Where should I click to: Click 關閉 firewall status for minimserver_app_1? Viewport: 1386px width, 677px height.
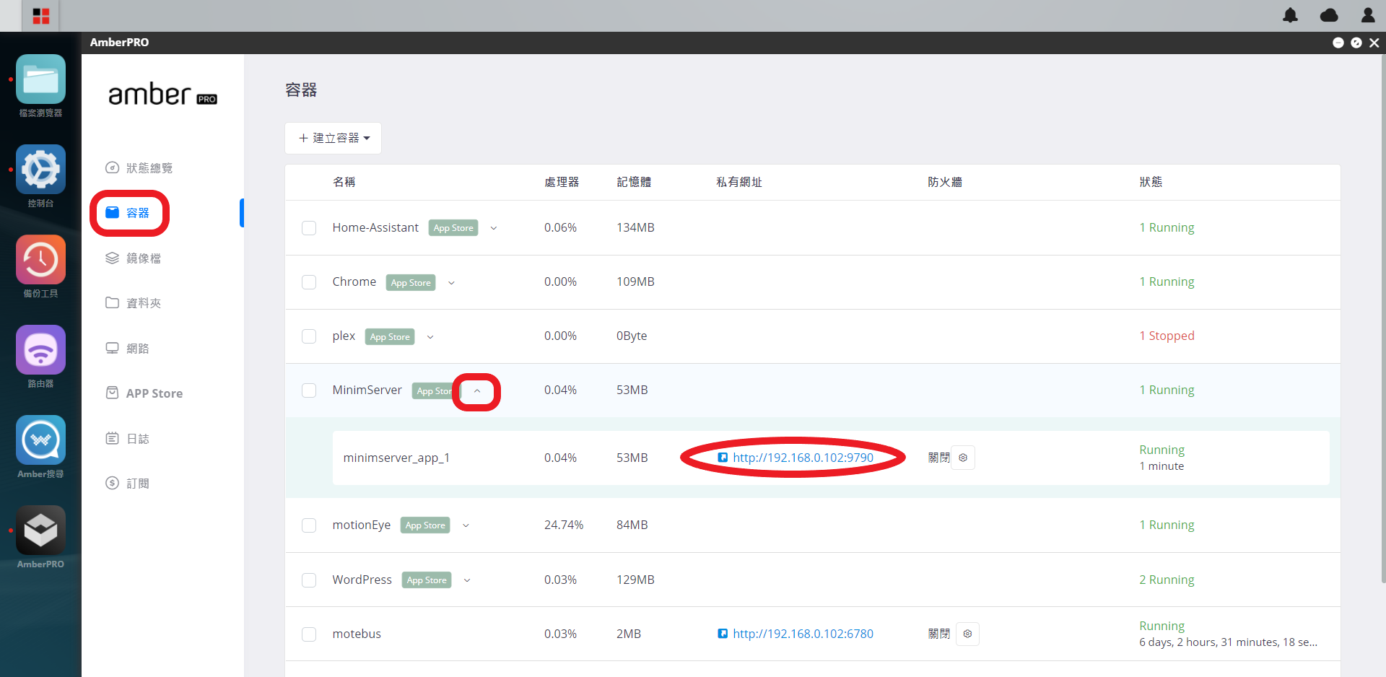[938, 458]
